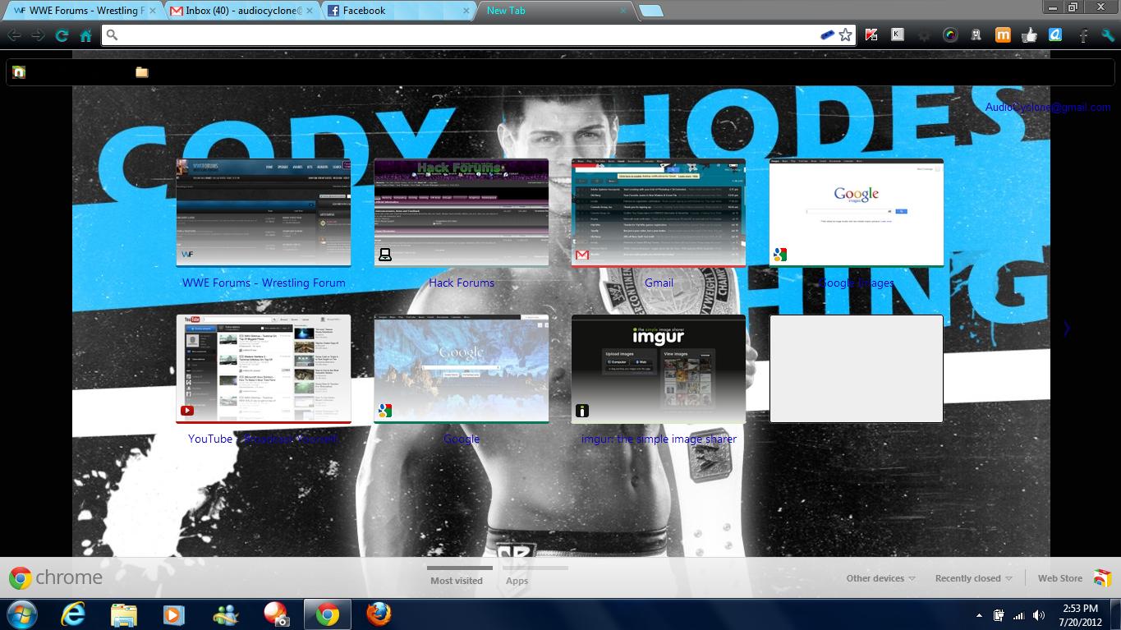Click the thumbs-up extension icon
The image size is (1121, 630).
pyautogui.click(x=1030, y=35)
